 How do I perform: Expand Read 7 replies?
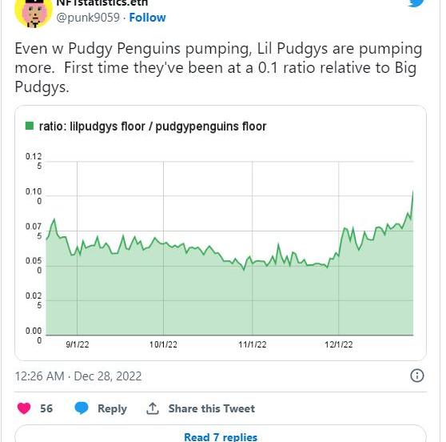[x=221, y=436]
